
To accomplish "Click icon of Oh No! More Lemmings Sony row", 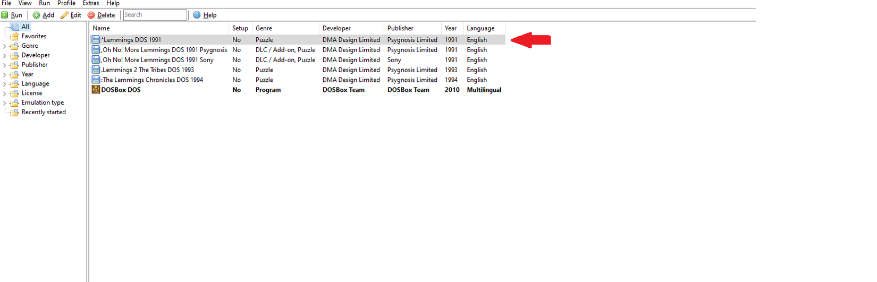I will pyautogui.click(x=96, y=60).
